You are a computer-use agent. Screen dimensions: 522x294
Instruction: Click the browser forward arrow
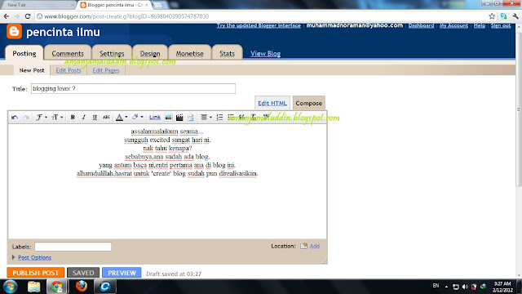coord(17,16)
